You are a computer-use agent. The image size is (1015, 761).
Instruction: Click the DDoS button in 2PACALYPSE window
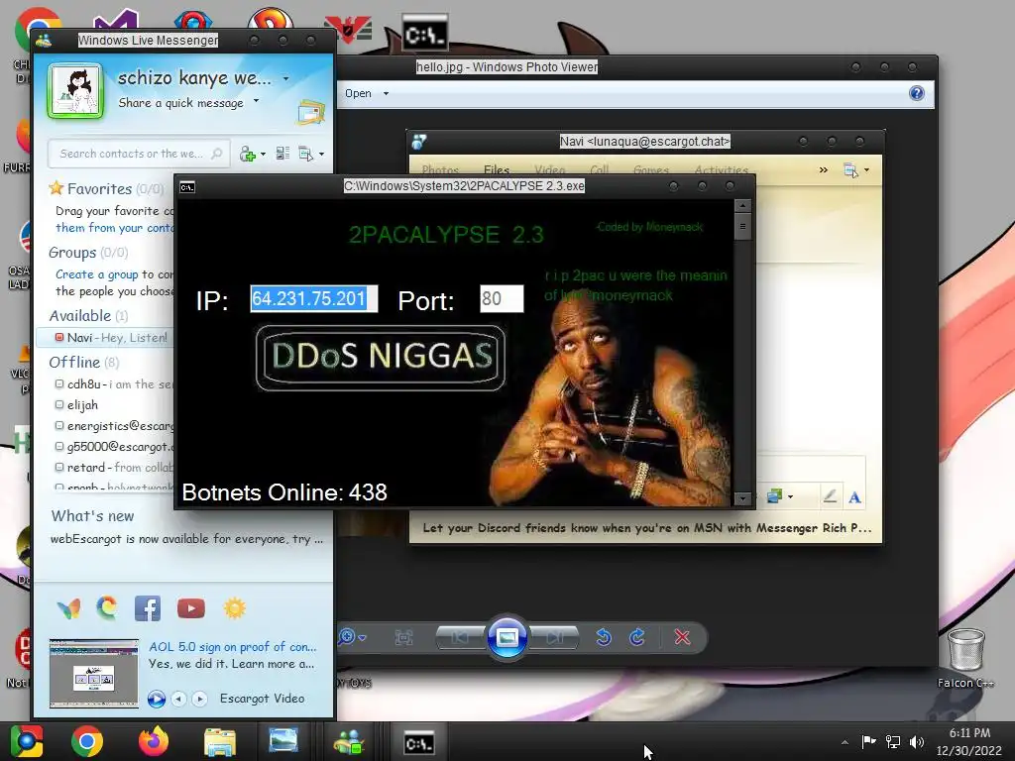(x=380, y=357)
